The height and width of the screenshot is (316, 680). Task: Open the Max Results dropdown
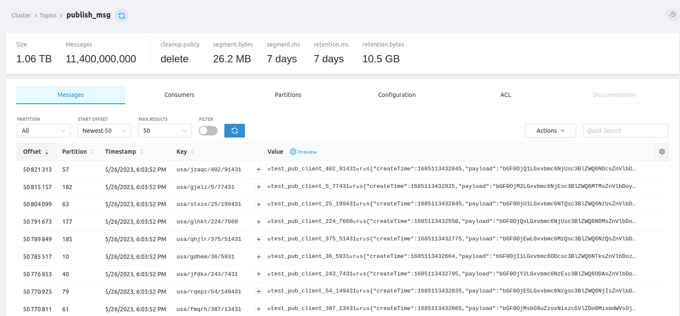(165, 131)
